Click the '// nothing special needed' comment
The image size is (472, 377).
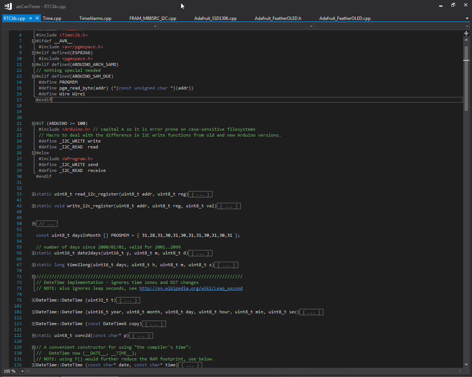tap(68, 70)
